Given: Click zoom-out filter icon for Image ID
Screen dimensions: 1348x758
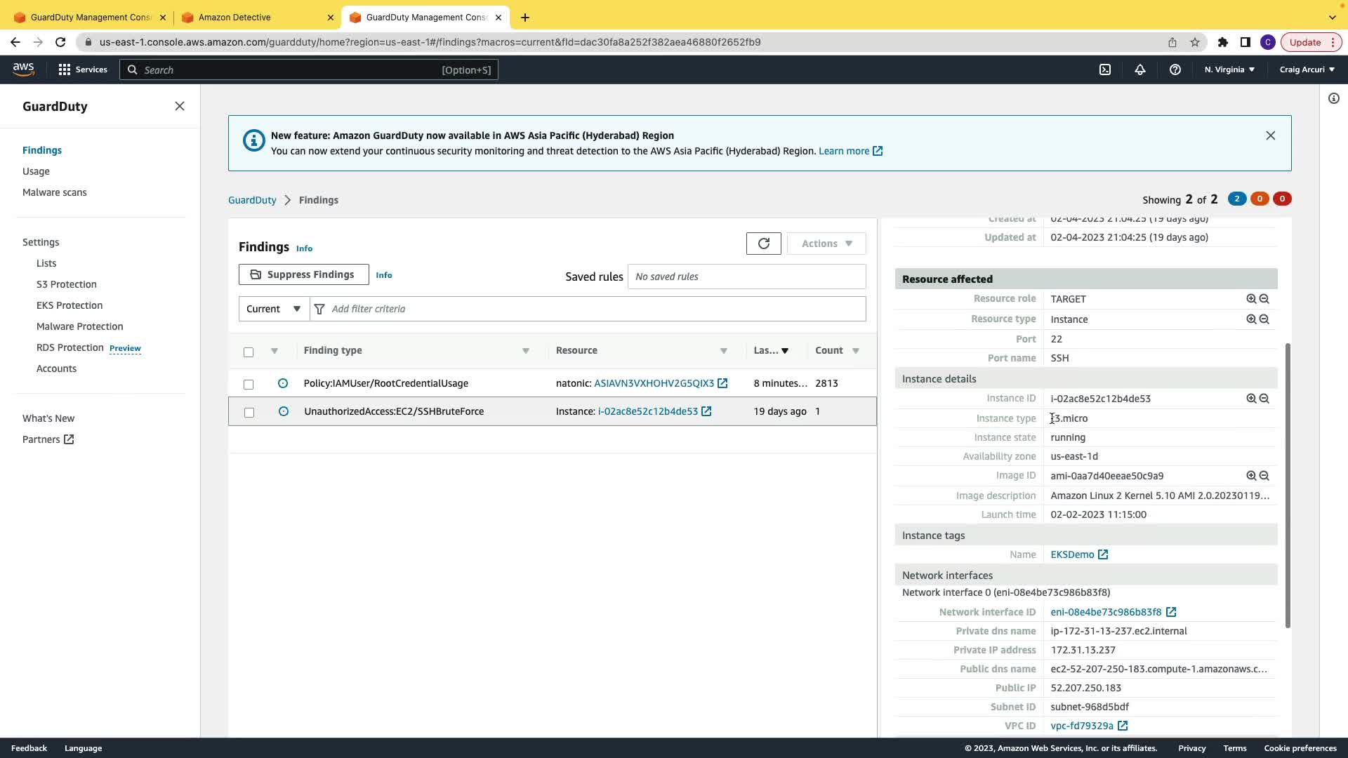Looking at the screenshot, I should 1264,476.
